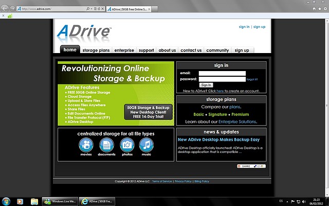Click the movies camera icon
The image size is (329, 206).
[x=86, y=145]
